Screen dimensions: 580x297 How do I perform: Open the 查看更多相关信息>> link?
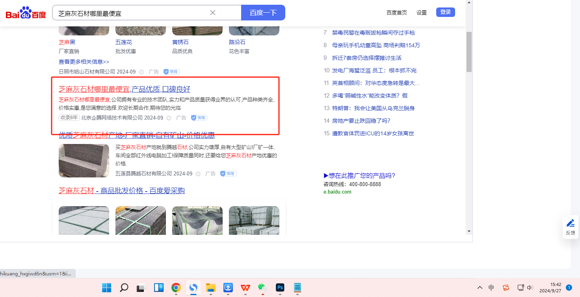pos(84,62)
